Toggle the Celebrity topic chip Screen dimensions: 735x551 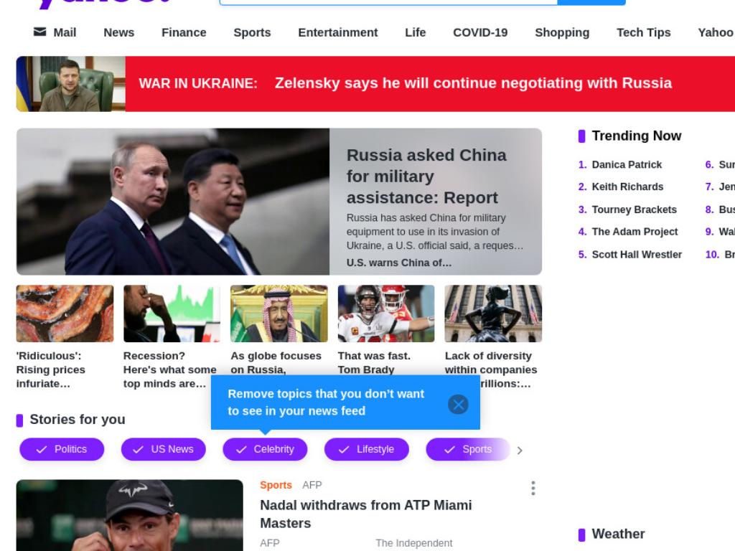pyautogui.click(x=265, y=449)
